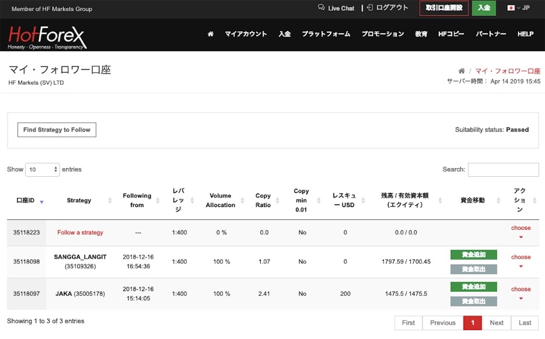The height and width of the screenshot is (339, 545).
Task: Sort by 資金移動 column
Action: click(x=498, y=200)
